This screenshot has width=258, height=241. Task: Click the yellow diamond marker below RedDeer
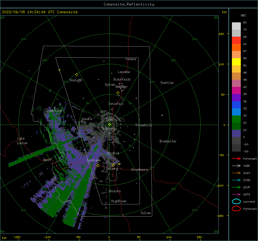point(118,93)
